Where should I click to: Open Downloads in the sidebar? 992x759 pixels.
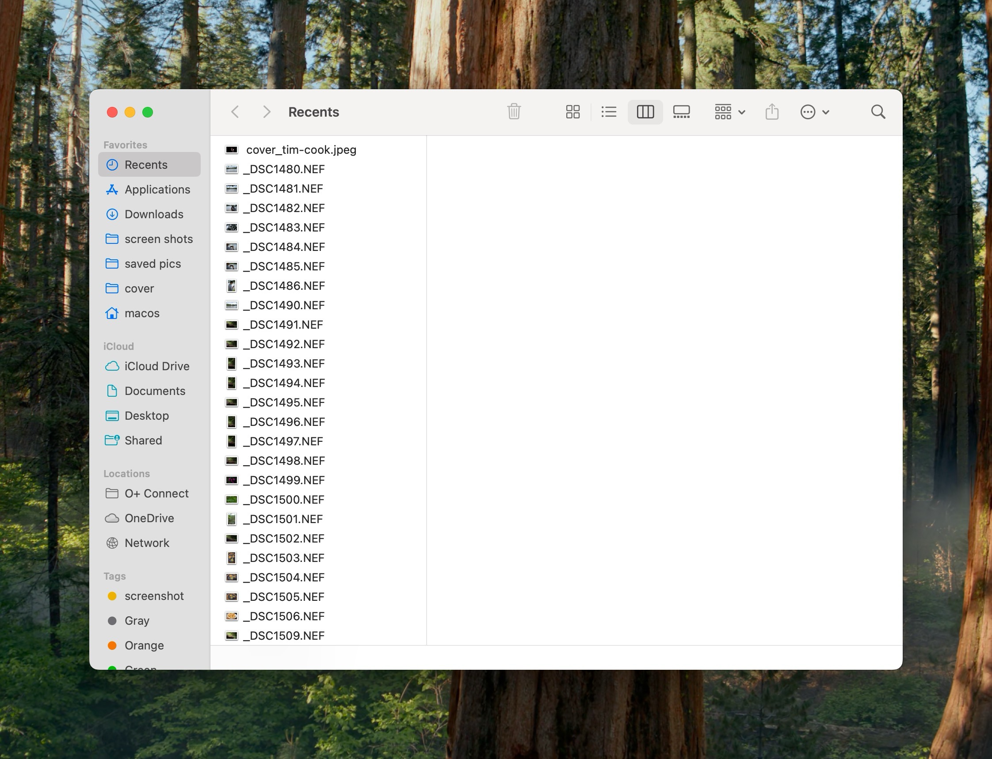[x=149, y=214]
